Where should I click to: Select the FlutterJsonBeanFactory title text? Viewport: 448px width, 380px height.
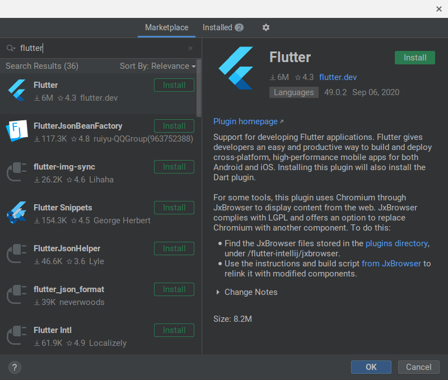pos(78,126)
